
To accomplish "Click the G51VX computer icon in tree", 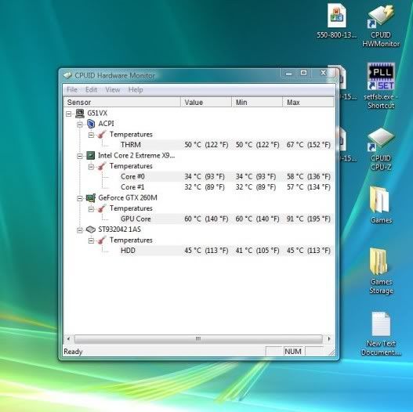I will pyautogui.click(x=80, y=114).
